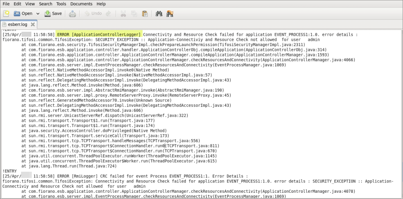Image resolution: width=403 pixels, height=199 pixels.
Task: Open Find and Replace icon
Action: pos(170,13)
